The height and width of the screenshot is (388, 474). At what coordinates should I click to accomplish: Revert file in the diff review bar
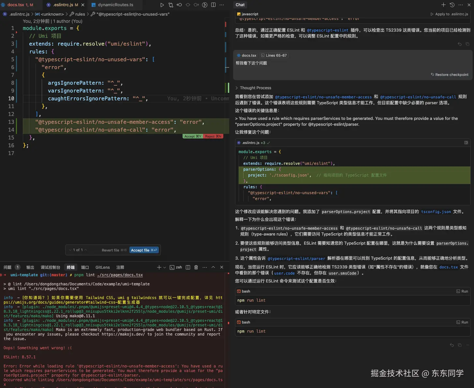click(114, 250)
